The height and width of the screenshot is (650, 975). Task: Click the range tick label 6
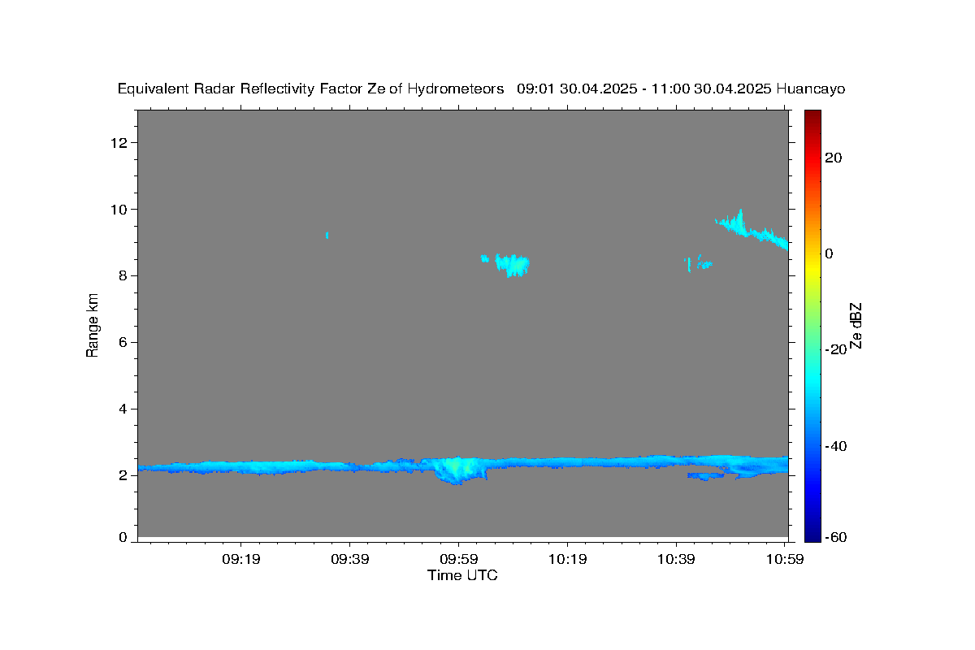(123, 342)
